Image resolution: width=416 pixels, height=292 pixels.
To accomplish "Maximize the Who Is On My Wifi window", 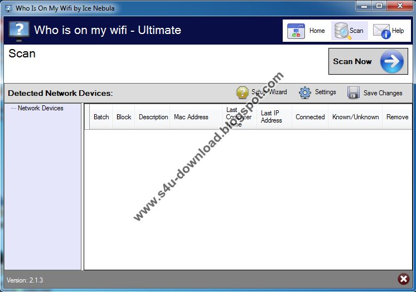I will (379, 6).
